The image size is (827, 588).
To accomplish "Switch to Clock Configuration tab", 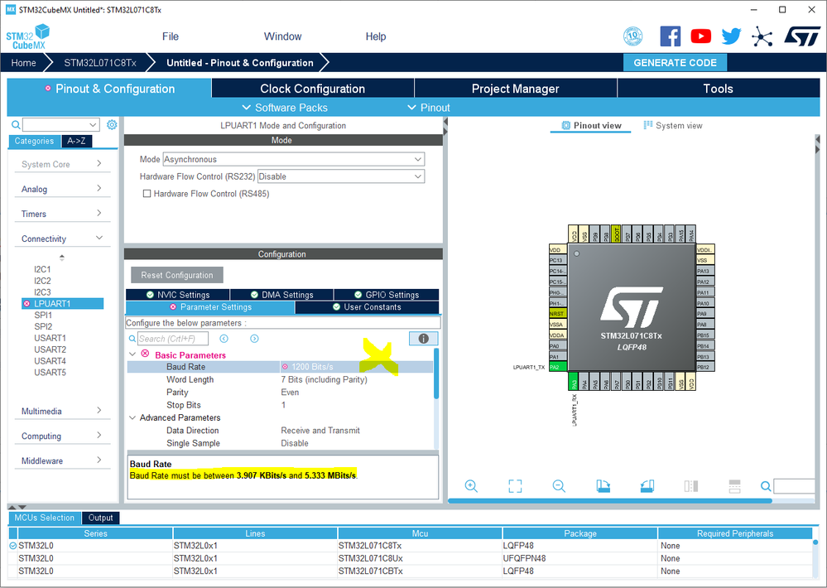I will coord(313,89).
